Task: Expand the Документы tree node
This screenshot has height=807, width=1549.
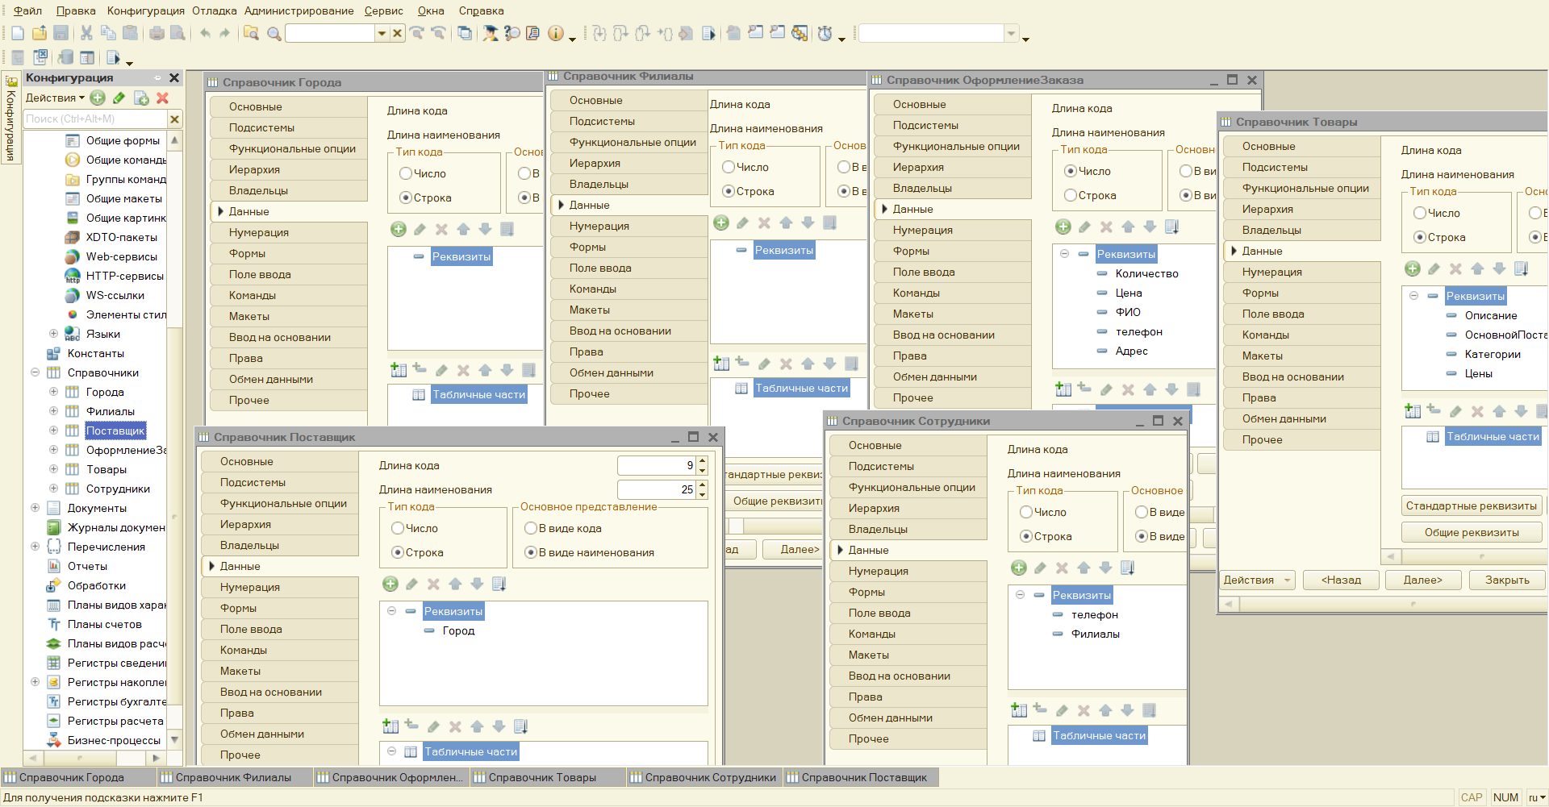Action: click(x=35, y=508)
